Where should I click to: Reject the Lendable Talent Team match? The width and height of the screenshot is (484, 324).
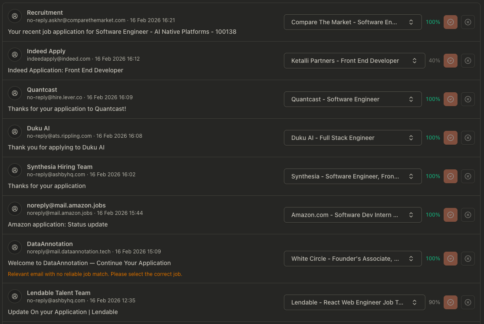(x=468, y=302)
